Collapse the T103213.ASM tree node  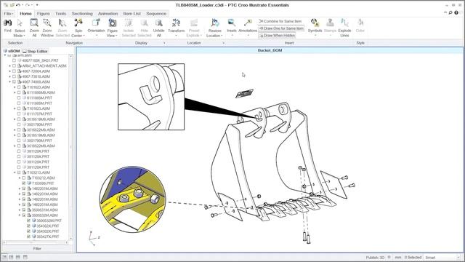(15, 172)
